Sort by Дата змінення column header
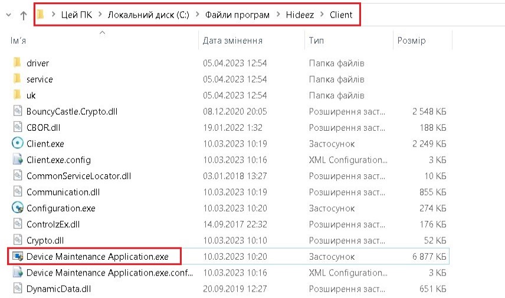The image size is (505, 298). point(232,41)
